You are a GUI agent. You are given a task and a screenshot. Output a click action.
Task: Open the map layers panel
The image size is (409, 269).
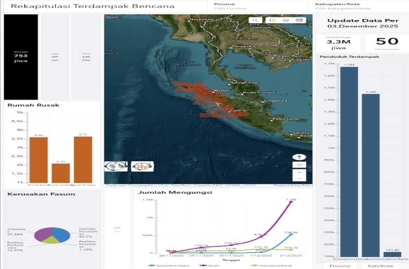tap(285, 20)
